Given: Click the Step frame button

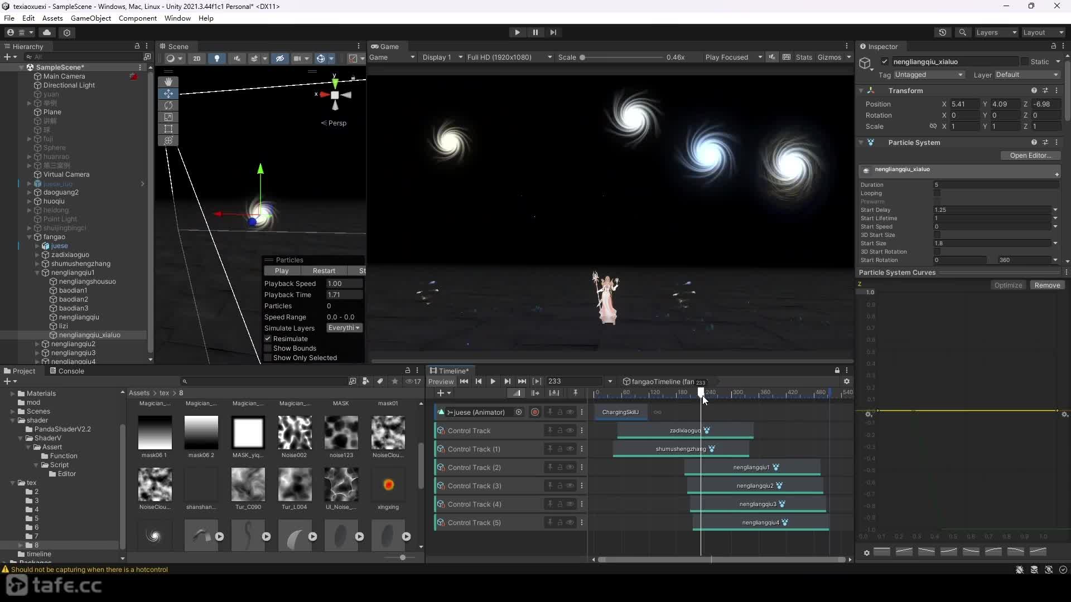Looking at the screenshot, I should pos(553,32).
